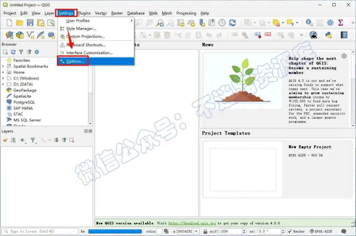Click the Add Group icon in Layers

click(13, 140)
